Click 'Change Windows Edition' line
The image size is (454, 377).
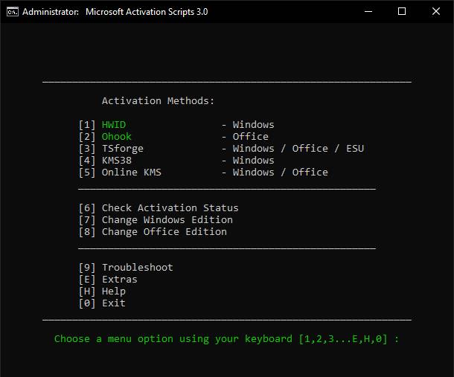[x=156, y=220]
